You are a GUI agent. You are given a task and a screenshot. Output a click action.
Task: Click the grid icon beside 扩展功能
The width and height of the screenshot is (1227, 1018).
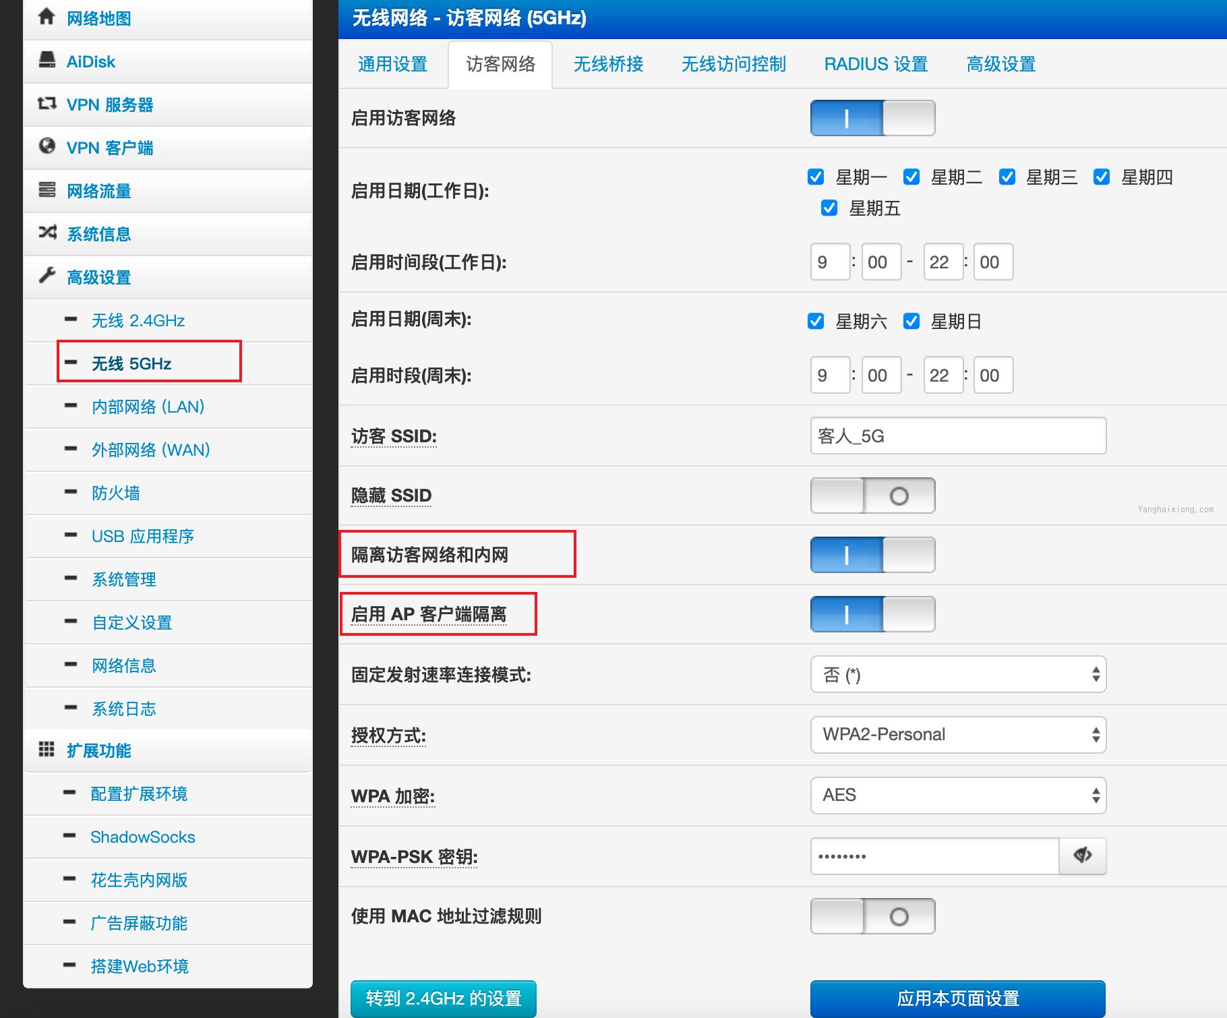(x=47, y=749)
